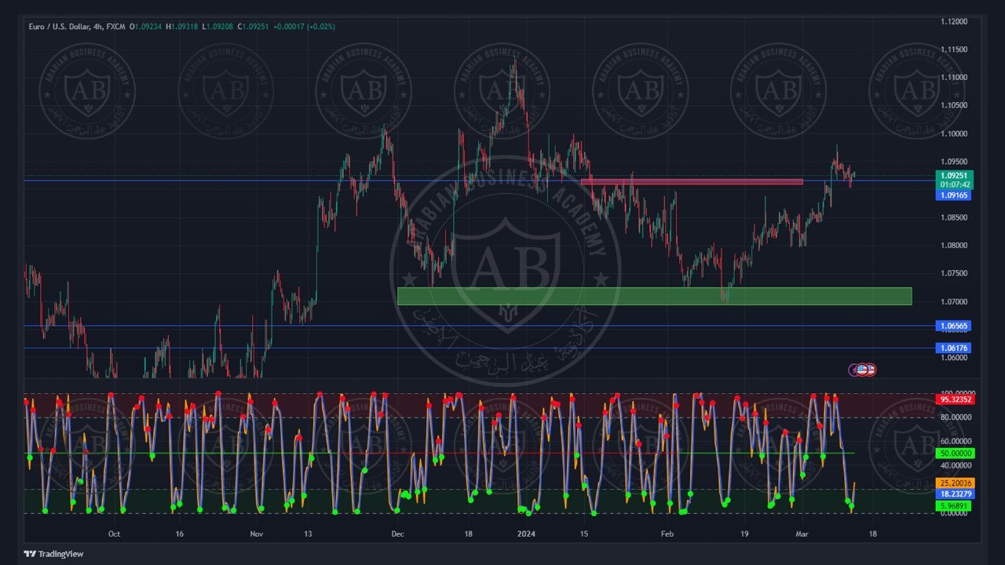The width and height of the screenshot is (1005, 565).
Task: Click the green 5.96891 oscillator value label
Action: point(954,507)
